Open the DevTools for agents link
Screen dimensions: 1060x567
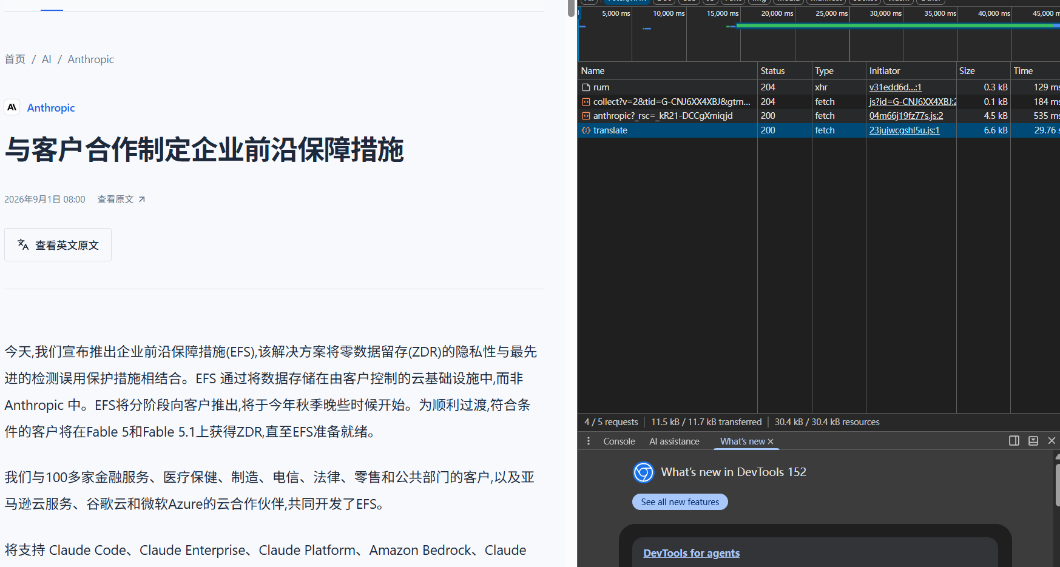(691, 553)
